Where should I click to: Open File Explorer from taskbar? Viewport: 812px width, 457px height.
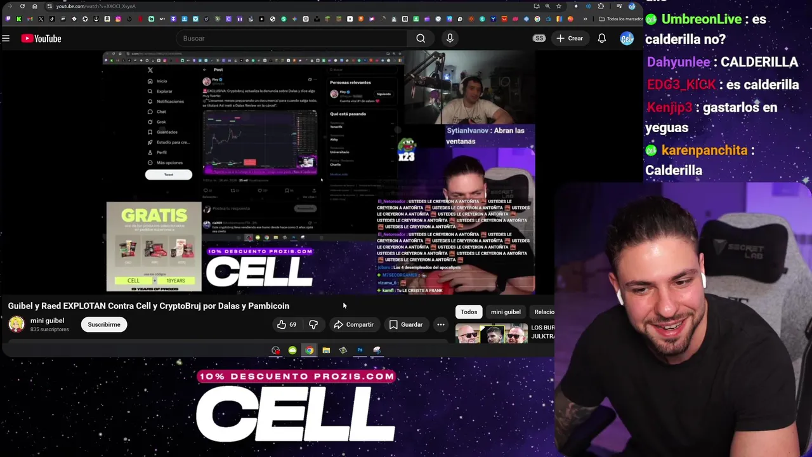point(326,350)
